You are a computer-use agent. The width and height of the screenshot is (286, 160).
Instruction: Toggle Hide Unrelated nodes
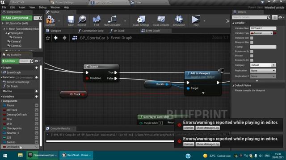pos(112,20)
